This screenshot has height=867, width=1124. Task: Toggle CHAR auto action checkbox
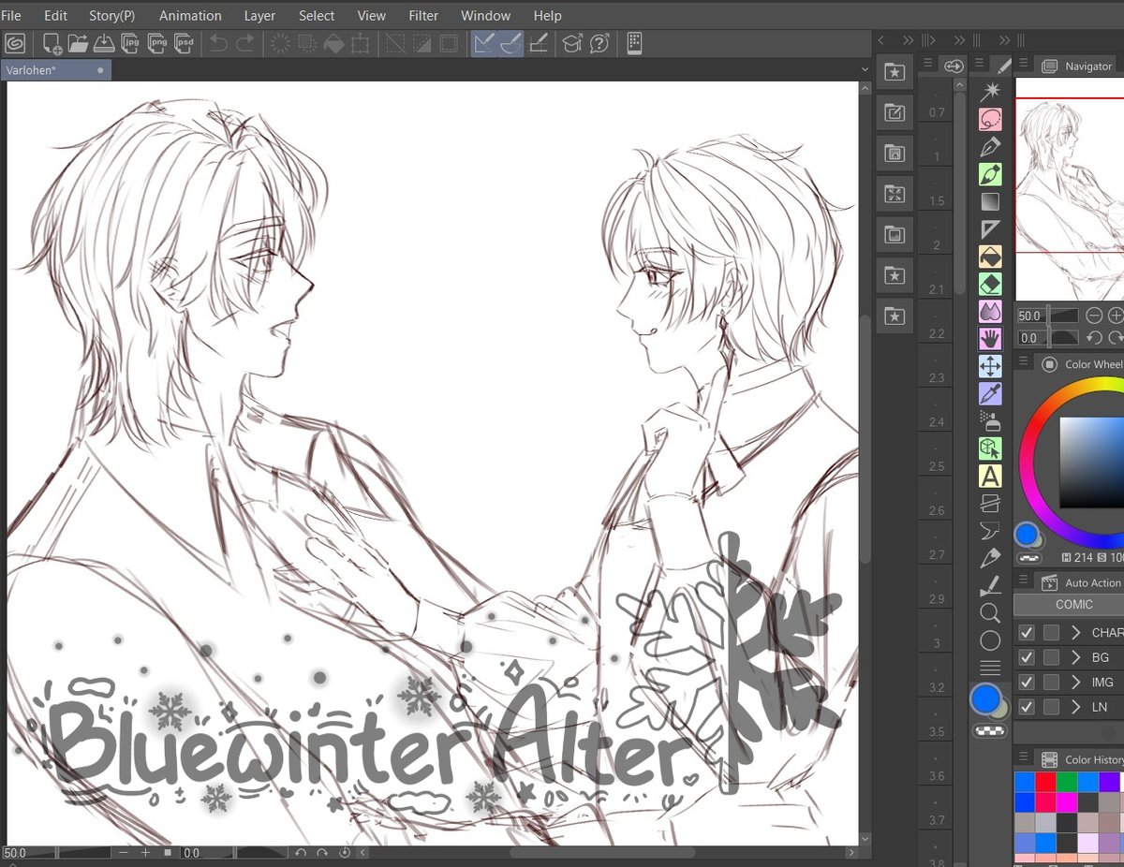coord(1028,633)
